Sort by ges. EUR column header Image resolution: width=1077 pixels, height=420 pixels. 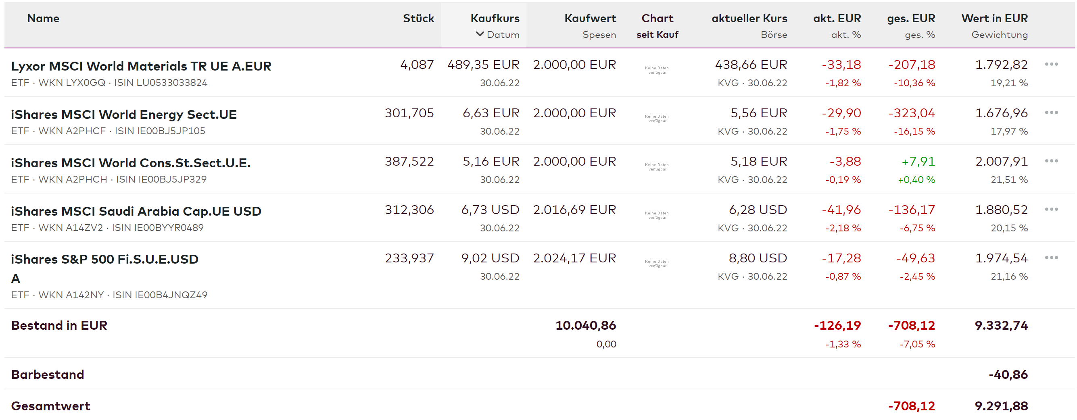tap(910, 19)
